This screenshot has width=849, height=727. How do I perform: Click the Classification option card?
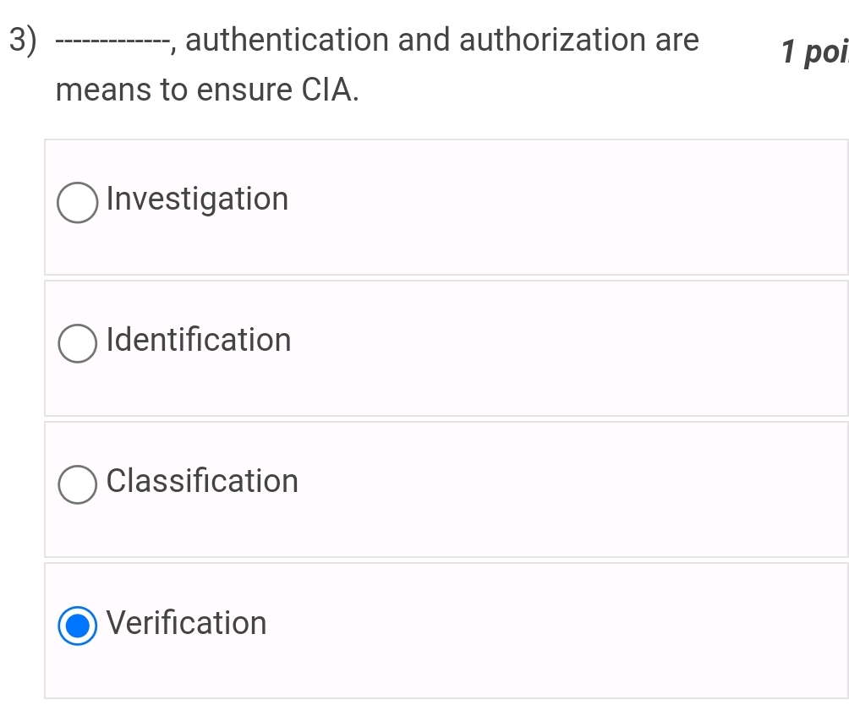[446, 489]
